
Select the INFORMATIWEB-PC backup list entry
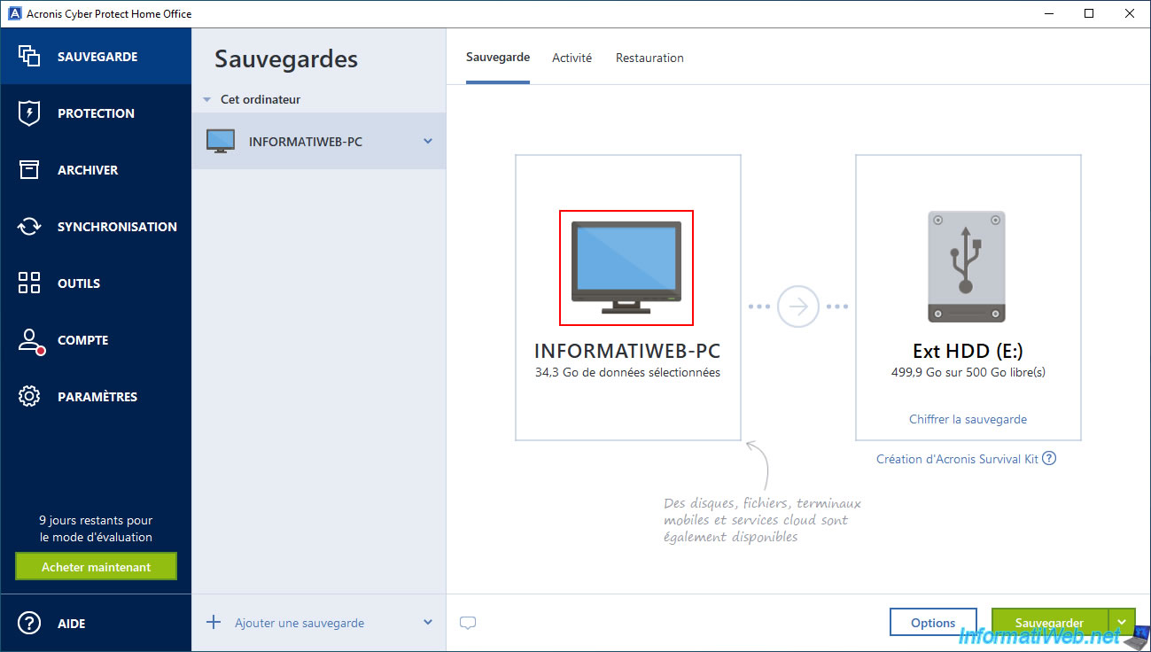pyautogui.click(x=319, y=142)
